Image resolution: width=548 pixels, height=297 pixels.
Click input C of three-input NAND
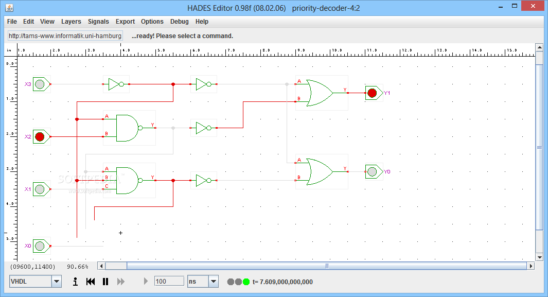pos(104,189)
